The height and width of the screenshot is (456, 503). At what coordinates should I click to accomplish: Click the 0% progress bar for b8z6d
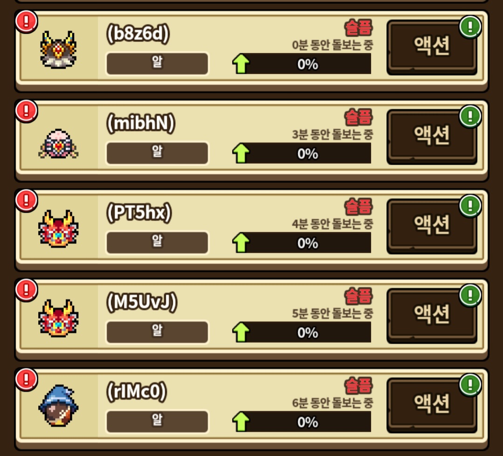pos(307,64)
